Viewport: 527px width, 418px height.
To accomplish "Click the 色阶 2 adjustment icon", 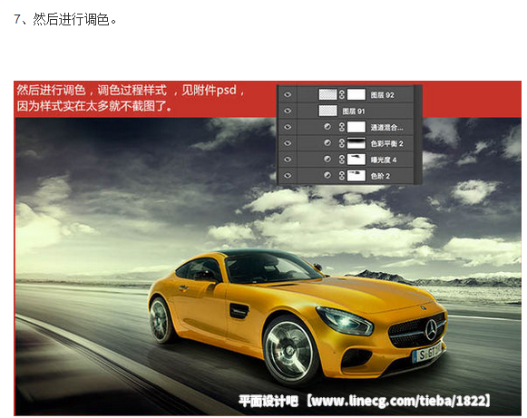I will (327, 175).
